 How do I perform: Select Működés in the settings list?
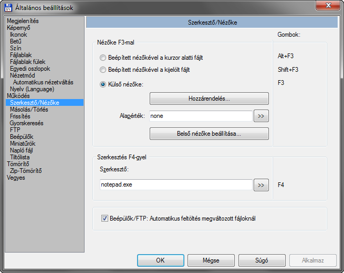click(x=18, y=96)
